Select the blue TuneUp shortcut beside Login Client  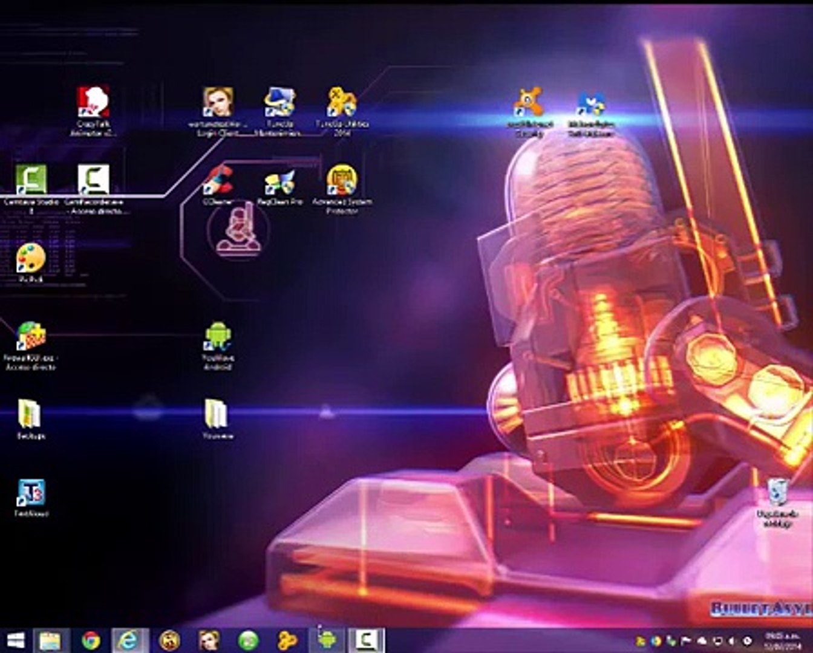(279, 111)
